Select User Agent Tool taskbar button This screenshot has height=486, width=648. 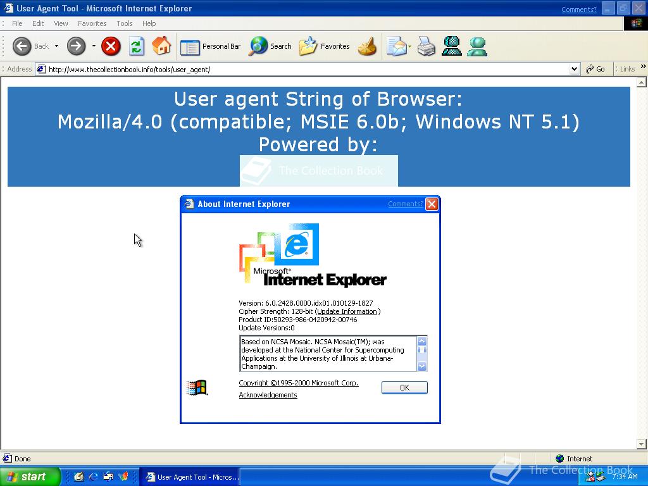[x=190, y=477]
